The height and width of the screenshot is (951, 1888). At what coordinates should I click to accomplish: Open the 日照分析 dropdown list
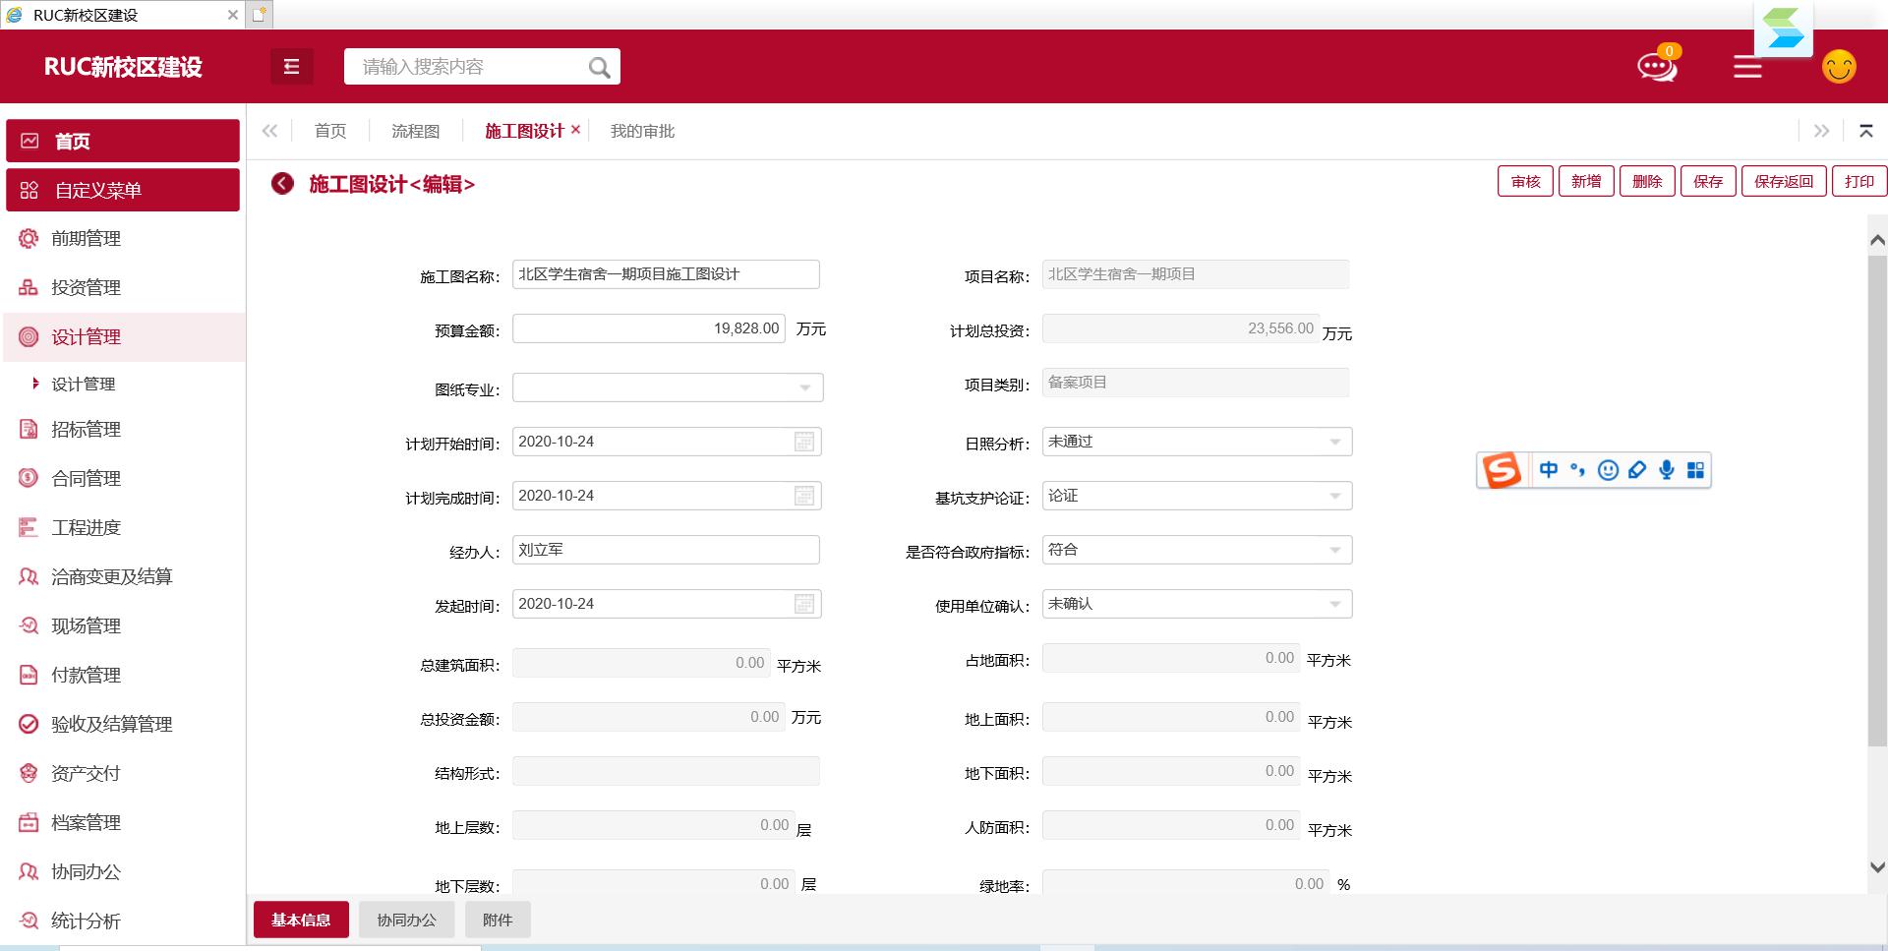point(1334,442)
